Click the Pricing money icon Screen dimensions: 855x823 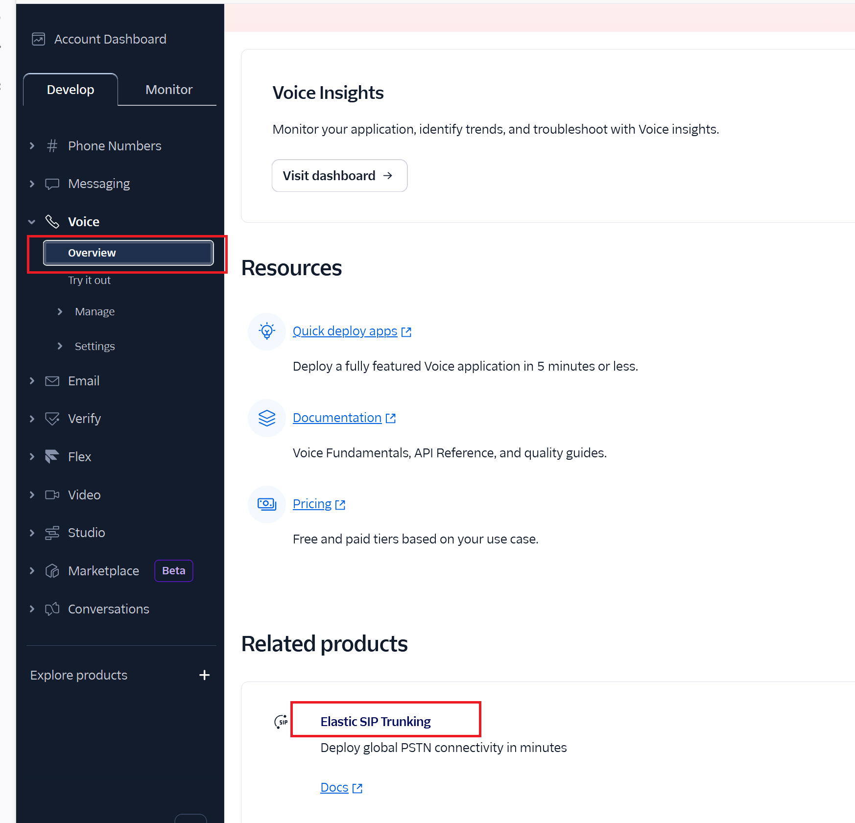point(267,504)
